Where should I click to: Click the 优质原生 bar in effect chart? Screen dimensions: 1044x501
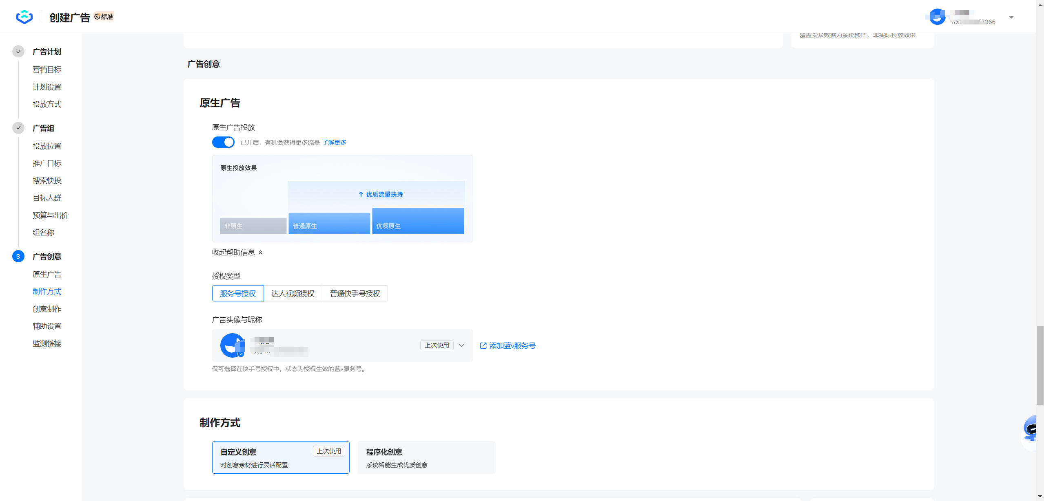(418, 221)
